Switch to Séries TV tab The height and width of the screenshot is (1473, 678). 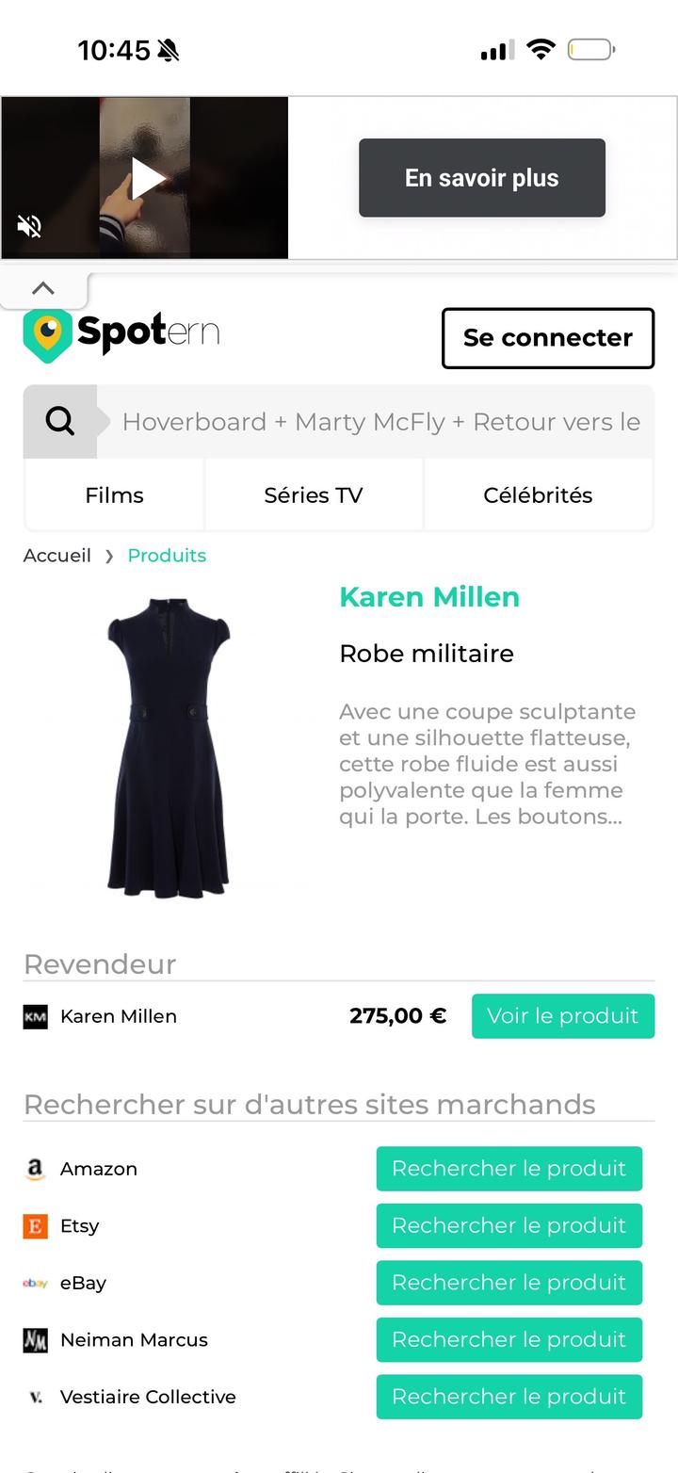click(x=313, y=495)
